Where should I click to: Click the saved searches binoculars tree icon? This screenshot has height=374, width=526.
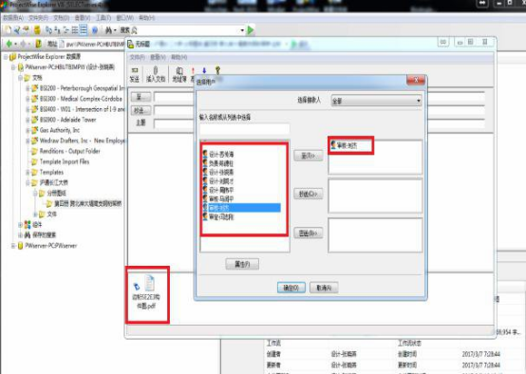click(x=28, y=234)
